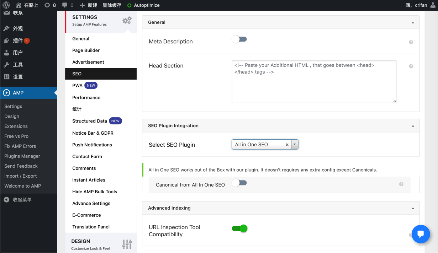This screenshot has height=253, width=438.
Task: Collapse the SEO Plugin Integration section
Action: point(413,126)
